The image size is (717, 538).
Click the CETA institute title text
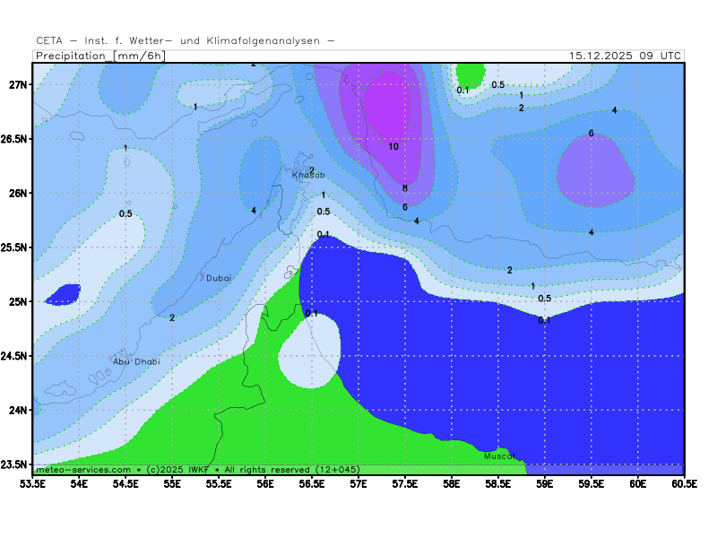(x=186, y=40)
